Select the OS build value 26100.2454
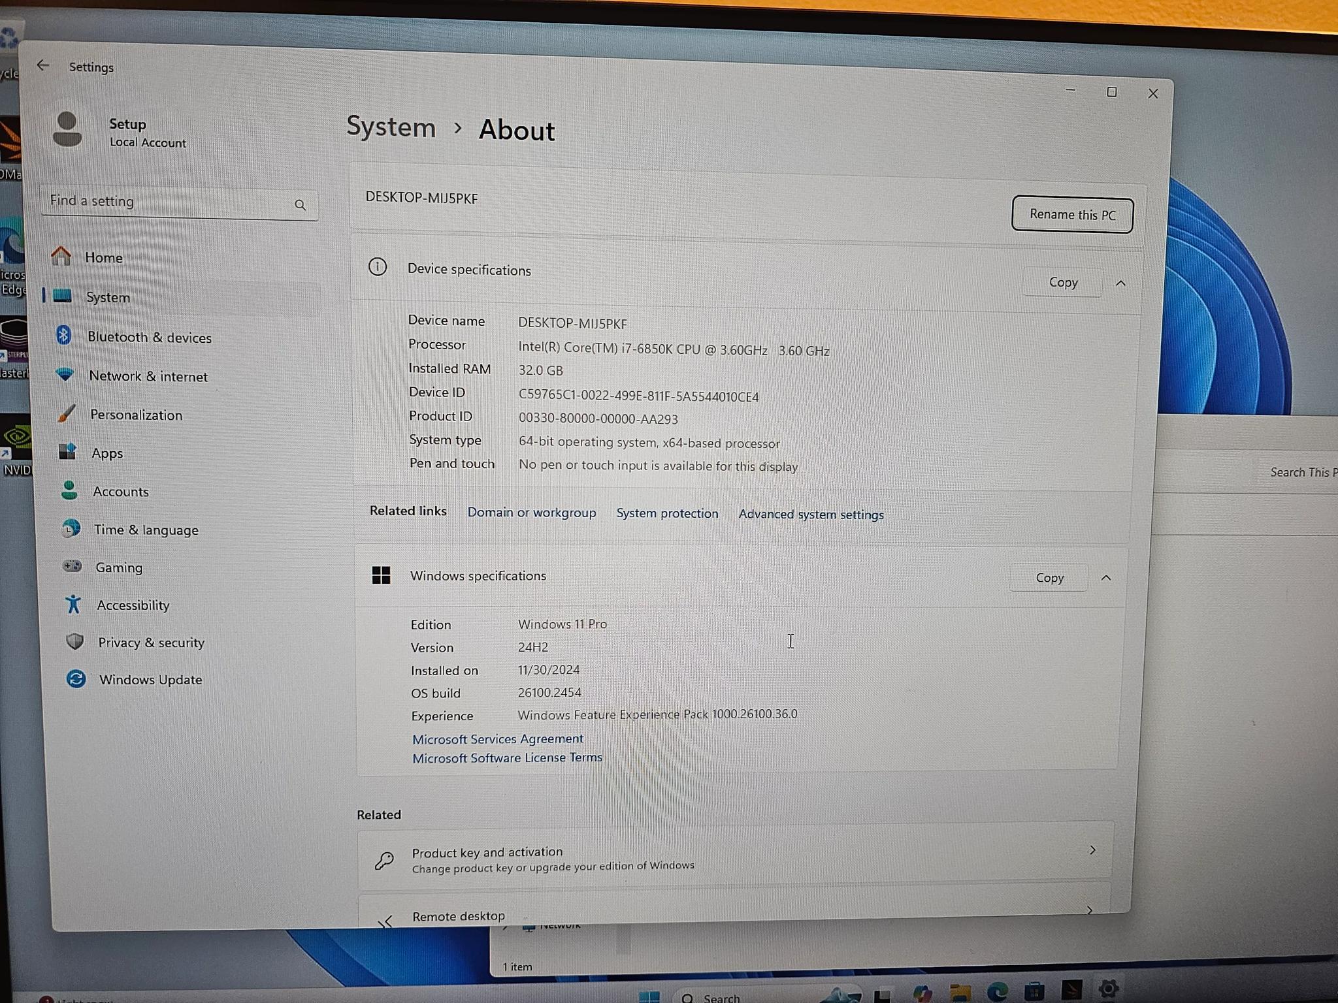 pos(549,692)
